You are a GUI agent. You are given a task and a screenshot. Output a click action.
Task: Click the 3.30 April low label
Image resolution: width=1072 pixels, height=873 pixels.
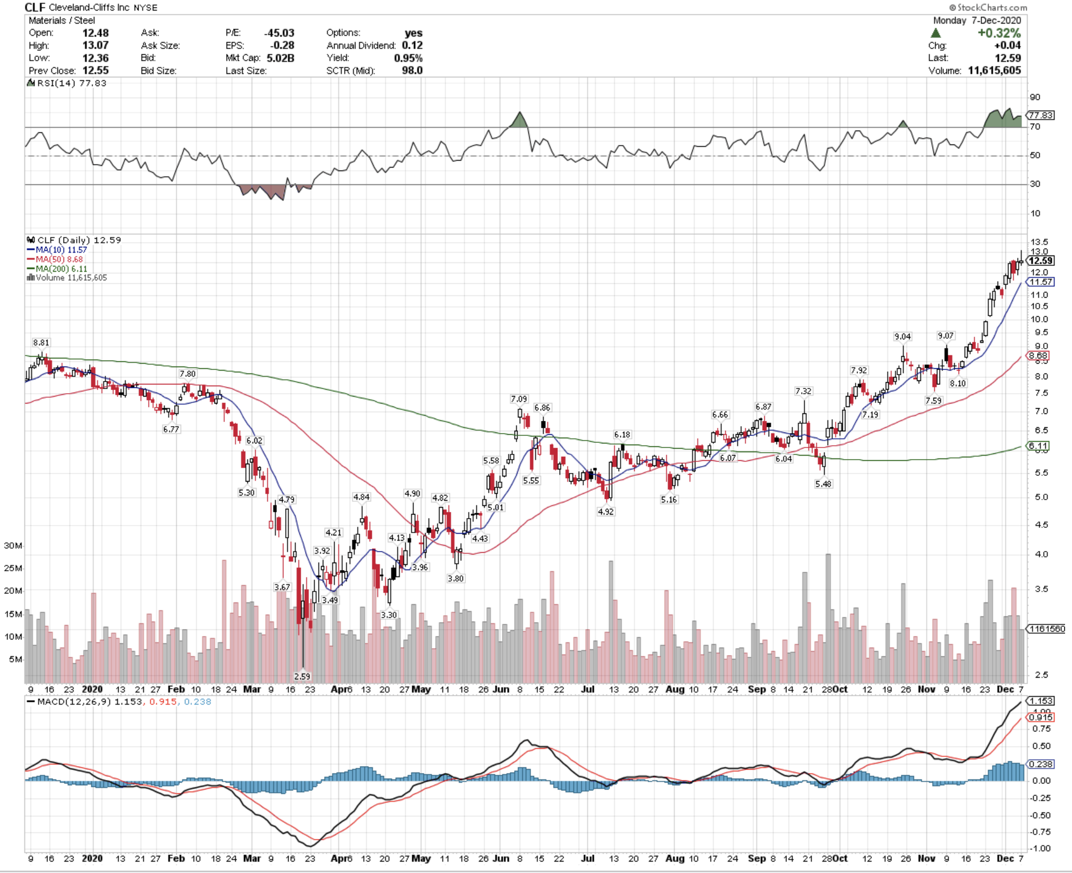coord(389,615)
